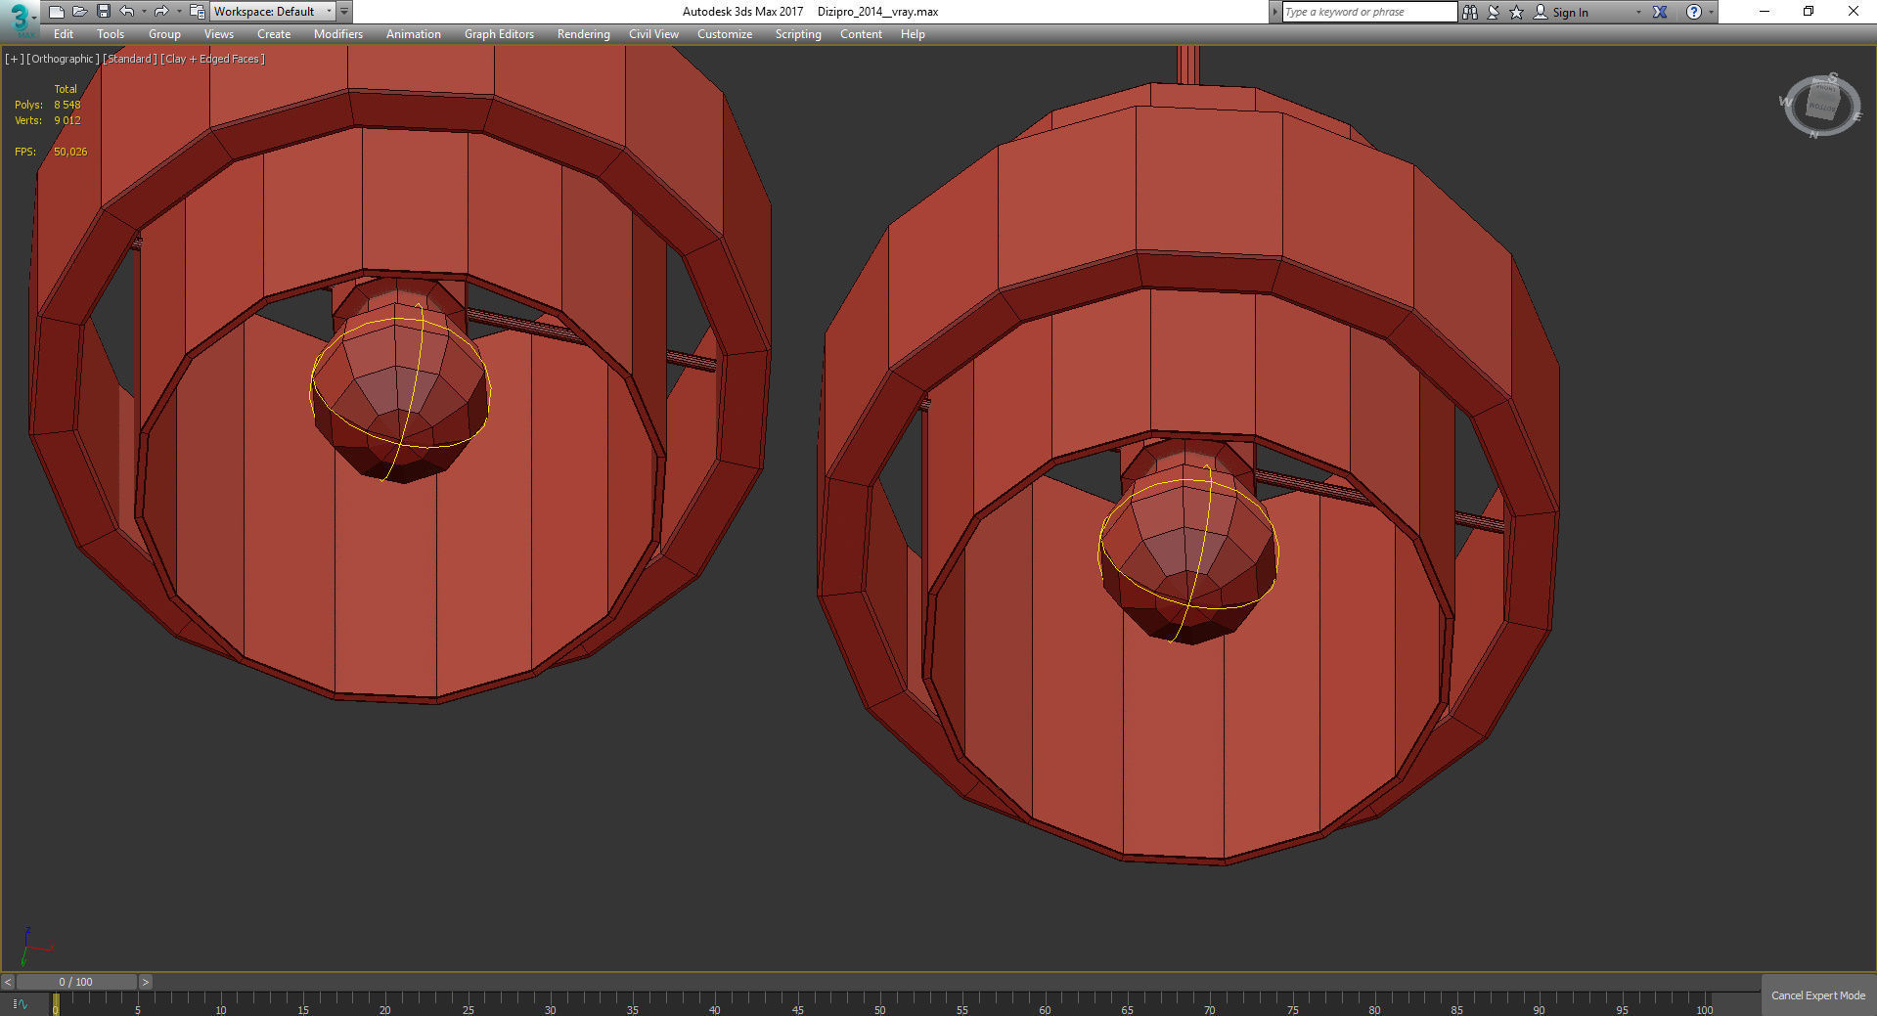The height and width of the screenshot is (1016, 1877).
Task: Open the Mini Curve Editor icon
Action: pos(21,1003)
